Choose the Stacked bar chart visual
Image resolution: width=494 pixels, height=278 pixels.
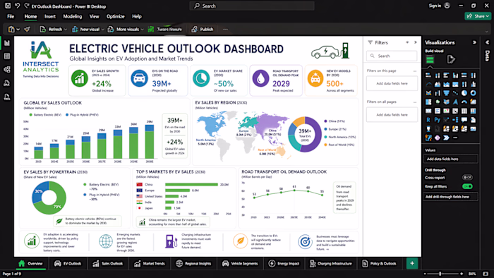[x=428, y=75]
